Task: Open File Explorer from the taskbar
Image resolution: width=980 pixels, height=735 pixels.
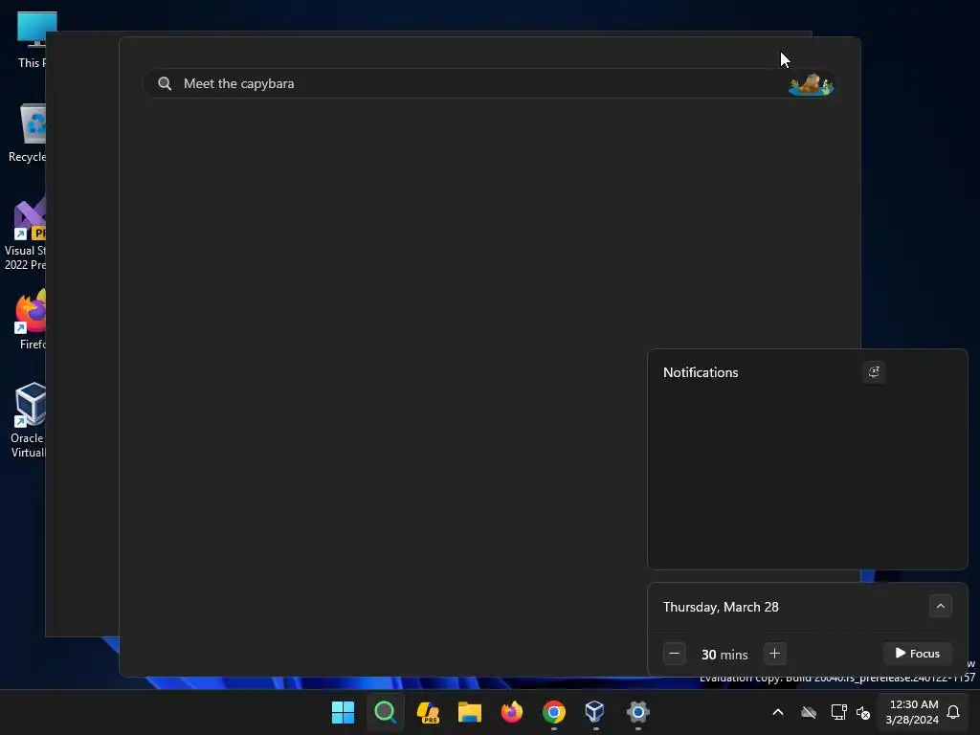Action: tap(469, 712)
